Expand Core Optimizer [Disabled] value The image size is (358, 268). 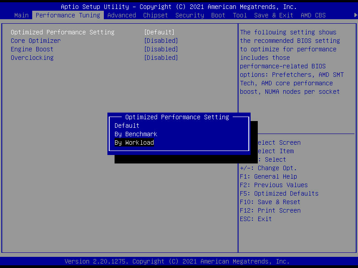click(x=161, y=41)
